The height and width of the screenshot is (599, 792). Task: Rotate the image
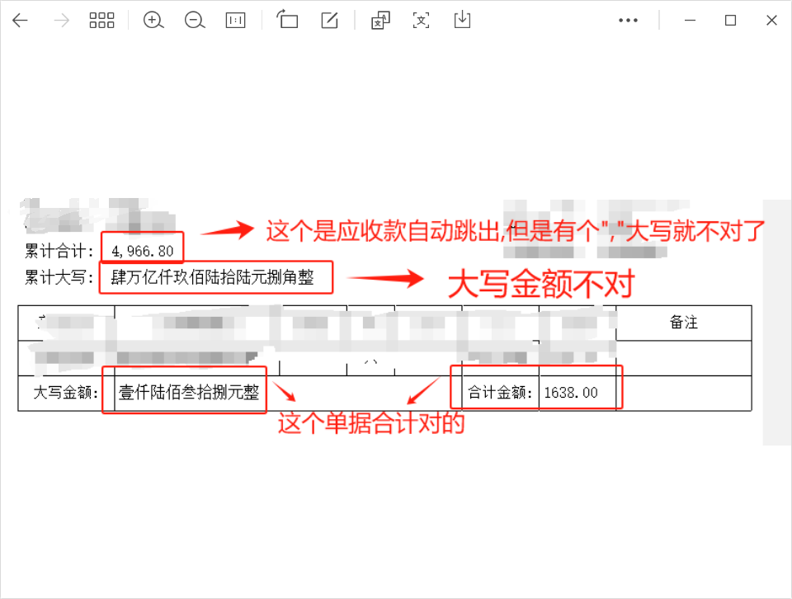[x=287, y=21]
